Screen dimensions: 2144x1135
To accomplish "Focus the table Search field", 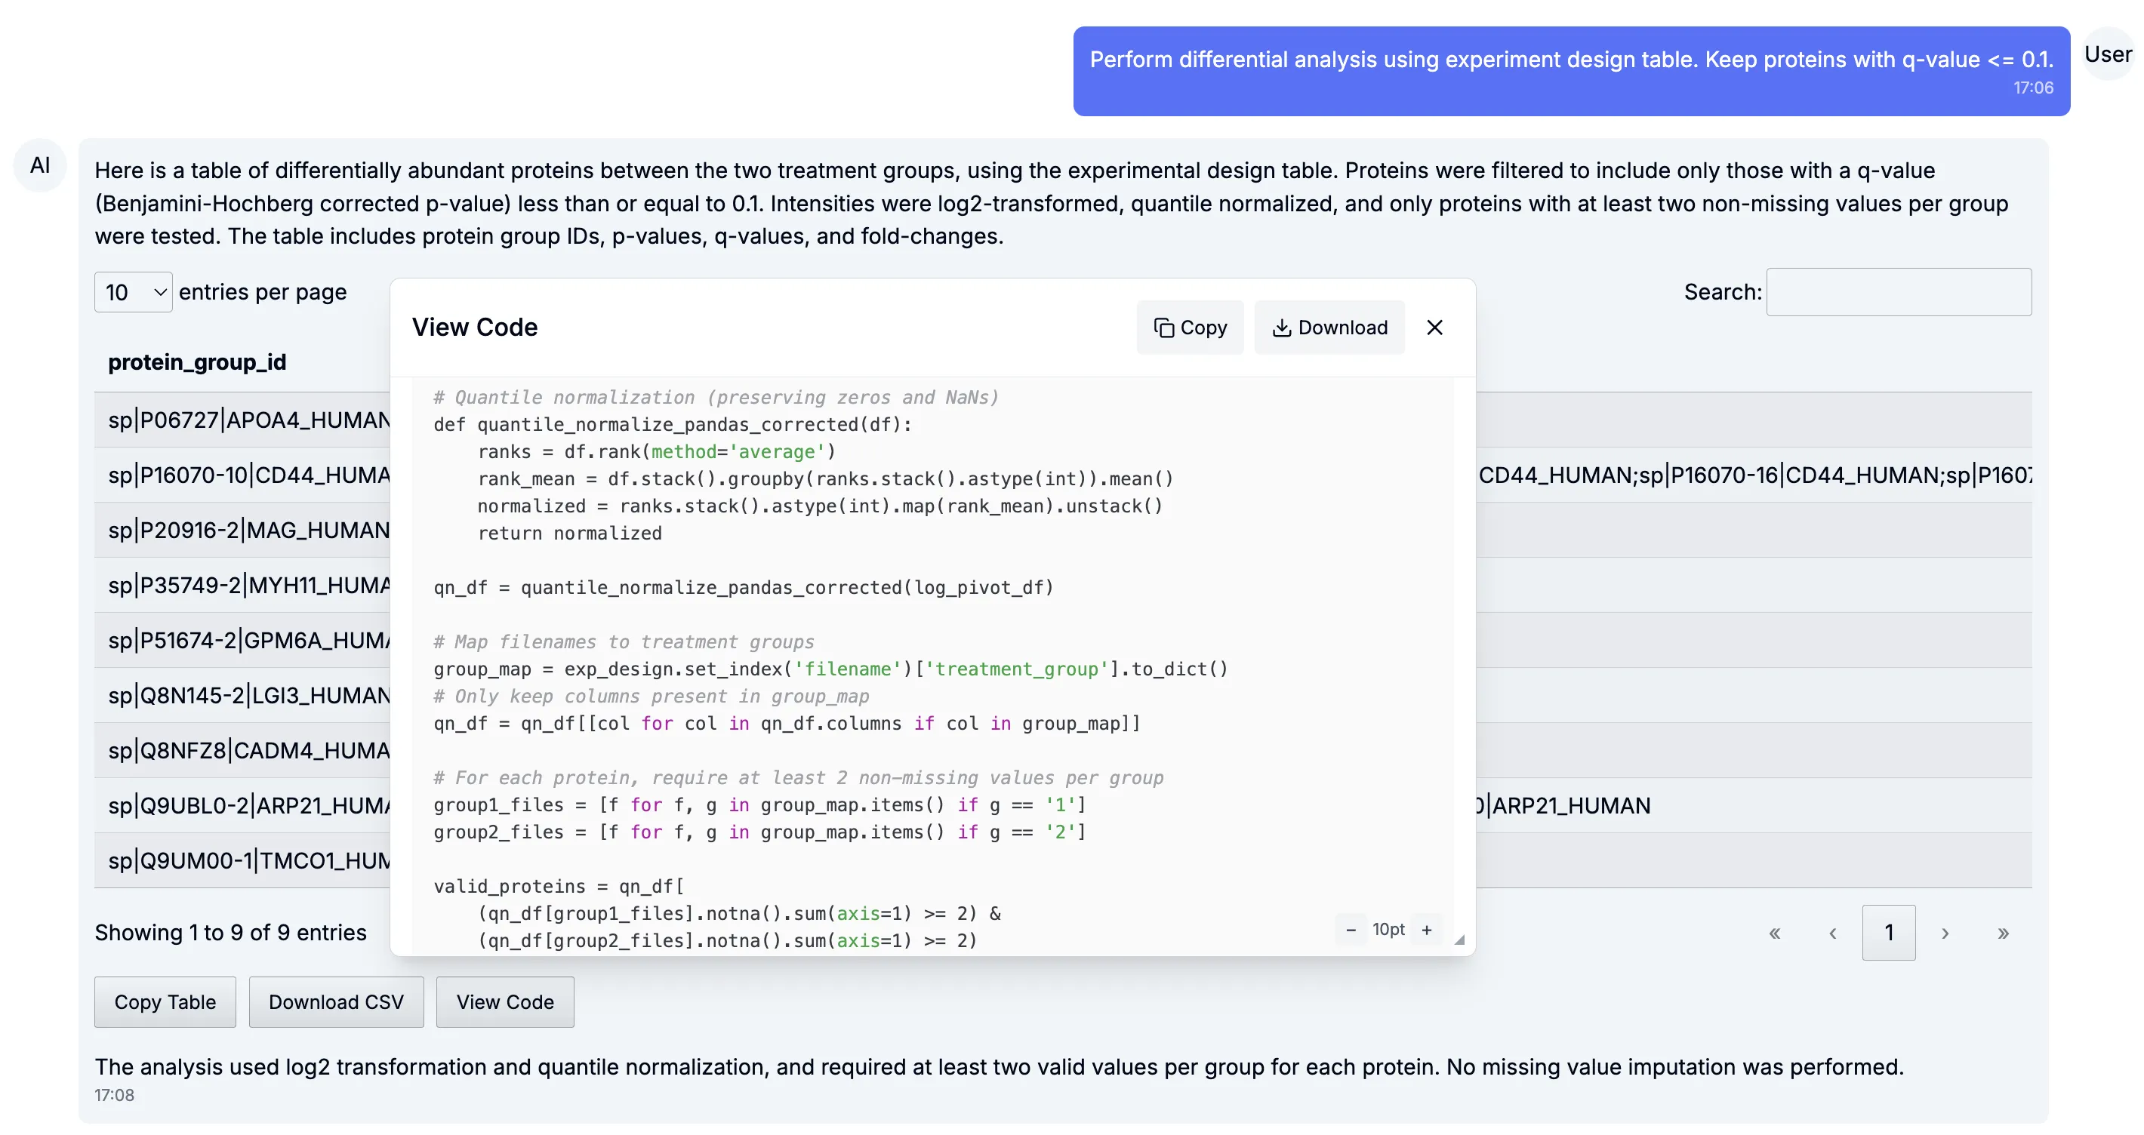I will coord(1899,292).
